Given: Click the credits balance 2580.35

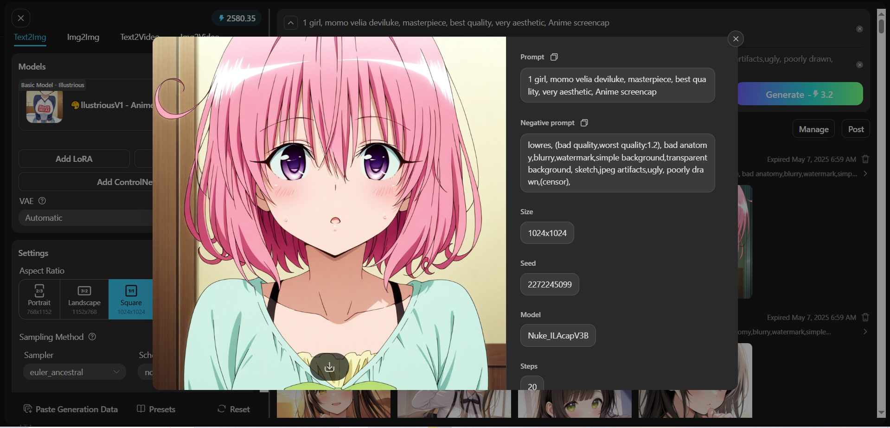Looking at the screenshot, I should [237, 18].
